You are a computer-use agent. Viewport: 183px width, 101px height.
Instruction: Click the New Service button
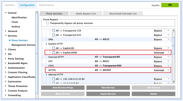point(108,88)
